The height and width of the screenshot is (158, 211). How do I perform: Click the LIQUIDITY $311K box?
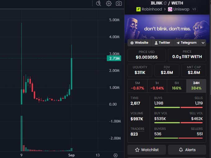point(140,70)
